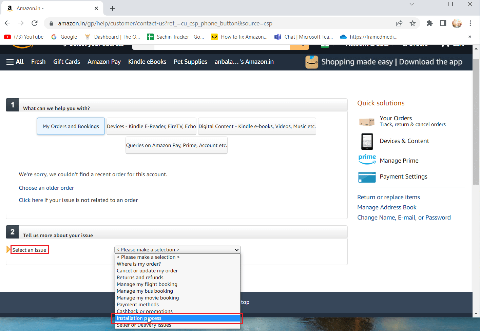Choose 'Cancel or update my order' option
Viewport: 480px width, 331px height.
(177, 271)
